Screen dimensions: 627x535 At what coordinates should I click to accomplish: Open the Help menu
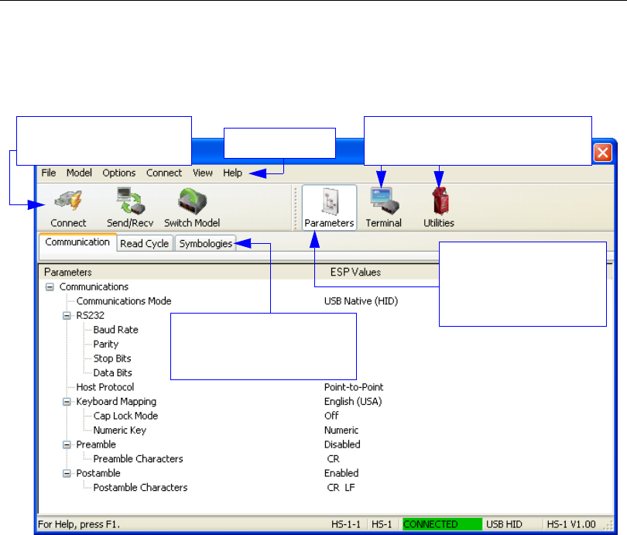(232, 173)
